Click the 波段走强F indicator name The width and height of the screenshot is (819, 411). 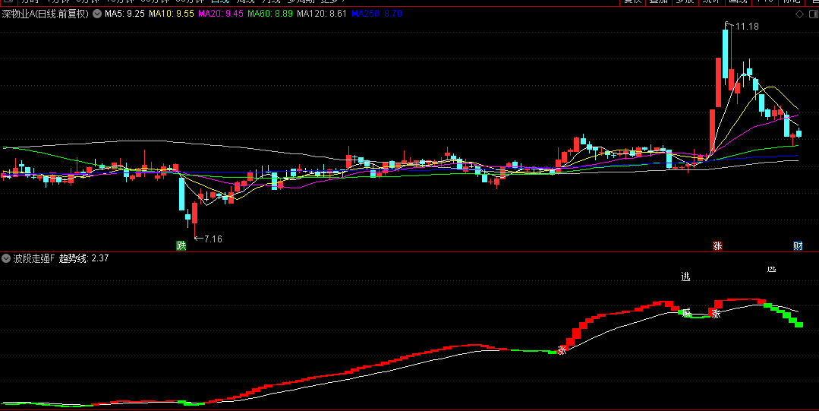coord(34,258)
